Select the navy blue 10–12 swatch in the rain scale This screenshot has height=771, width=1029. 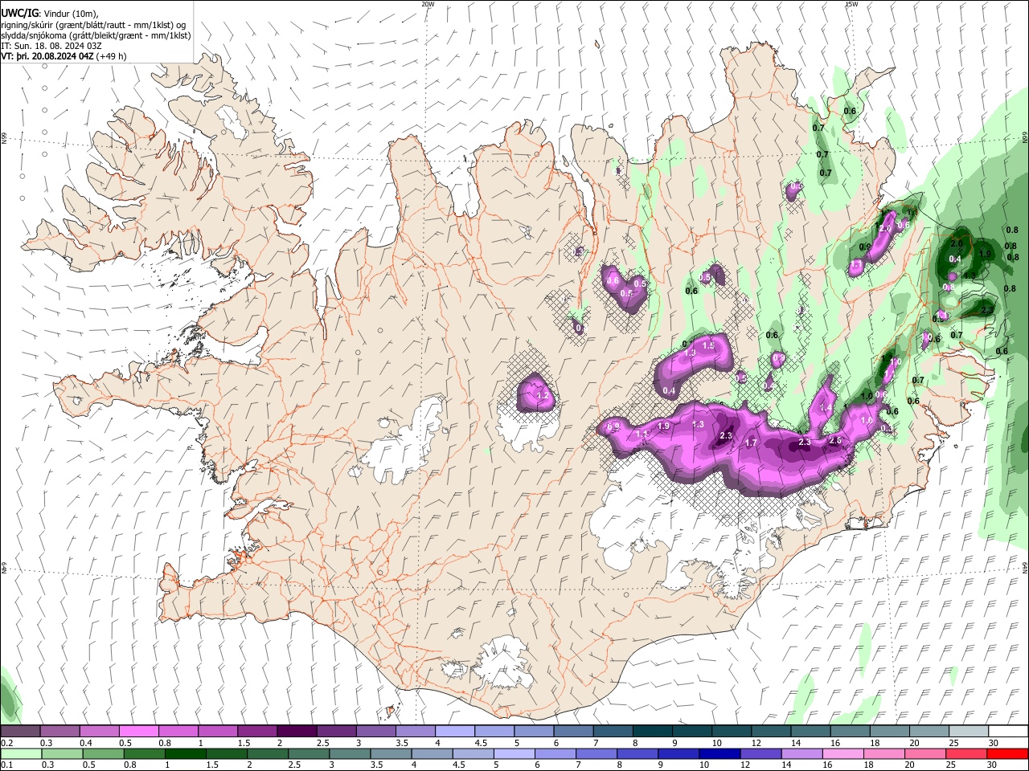[718, 753]
